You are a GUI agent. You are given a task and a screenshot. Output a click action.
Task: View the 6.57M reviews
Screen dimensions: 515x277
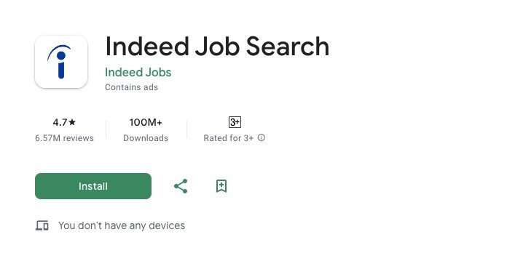[x=64, y=138]
